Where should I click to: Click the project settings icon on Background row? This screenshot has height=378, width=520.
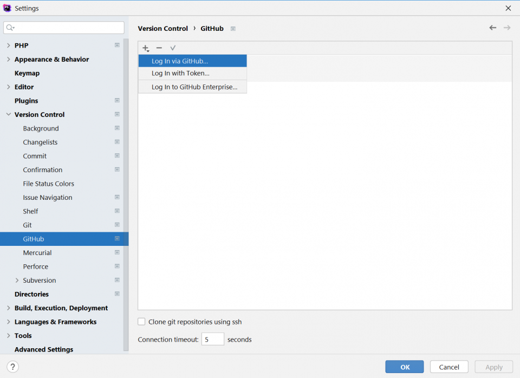click(x=117, y=128)
